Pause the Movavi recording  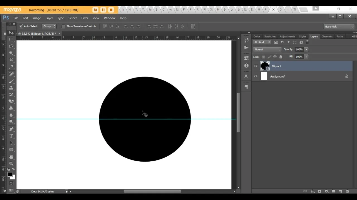click(103, 10)
